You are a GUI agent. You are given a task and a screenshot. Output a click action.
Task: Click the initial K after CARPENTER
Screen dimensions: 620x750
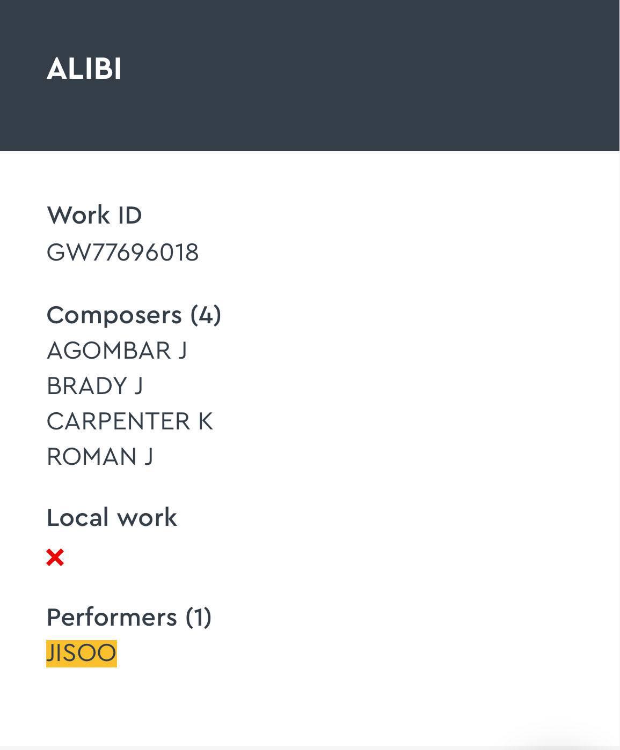[x=206, y=421]
